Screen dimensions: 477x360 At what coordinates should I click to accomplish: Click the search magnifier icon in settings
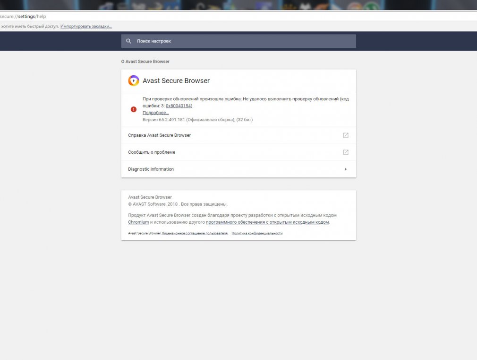[128, 41]
